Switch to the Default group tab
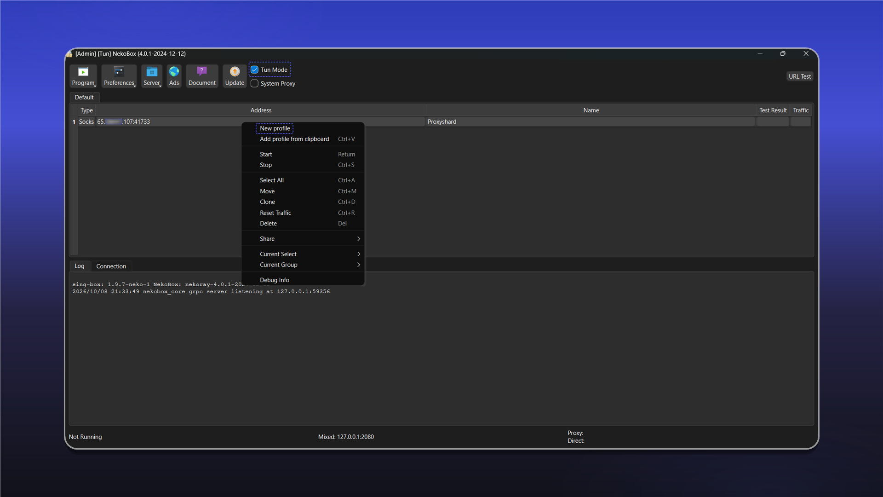 pyautogui.click(x=84, y=97)
